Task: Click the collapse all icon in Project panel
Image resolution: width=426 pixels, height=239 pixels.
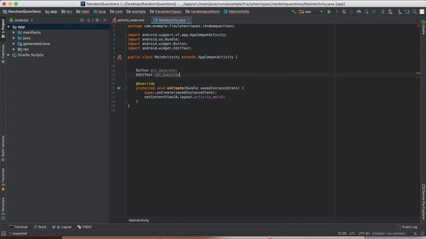Action: [89, 20]
